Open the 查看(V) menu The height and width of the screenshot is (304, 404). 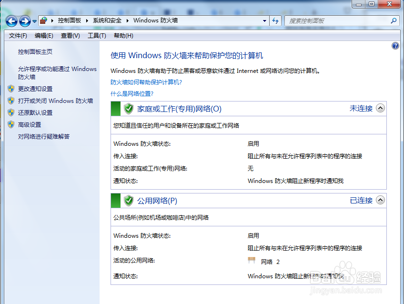point(71,36)
